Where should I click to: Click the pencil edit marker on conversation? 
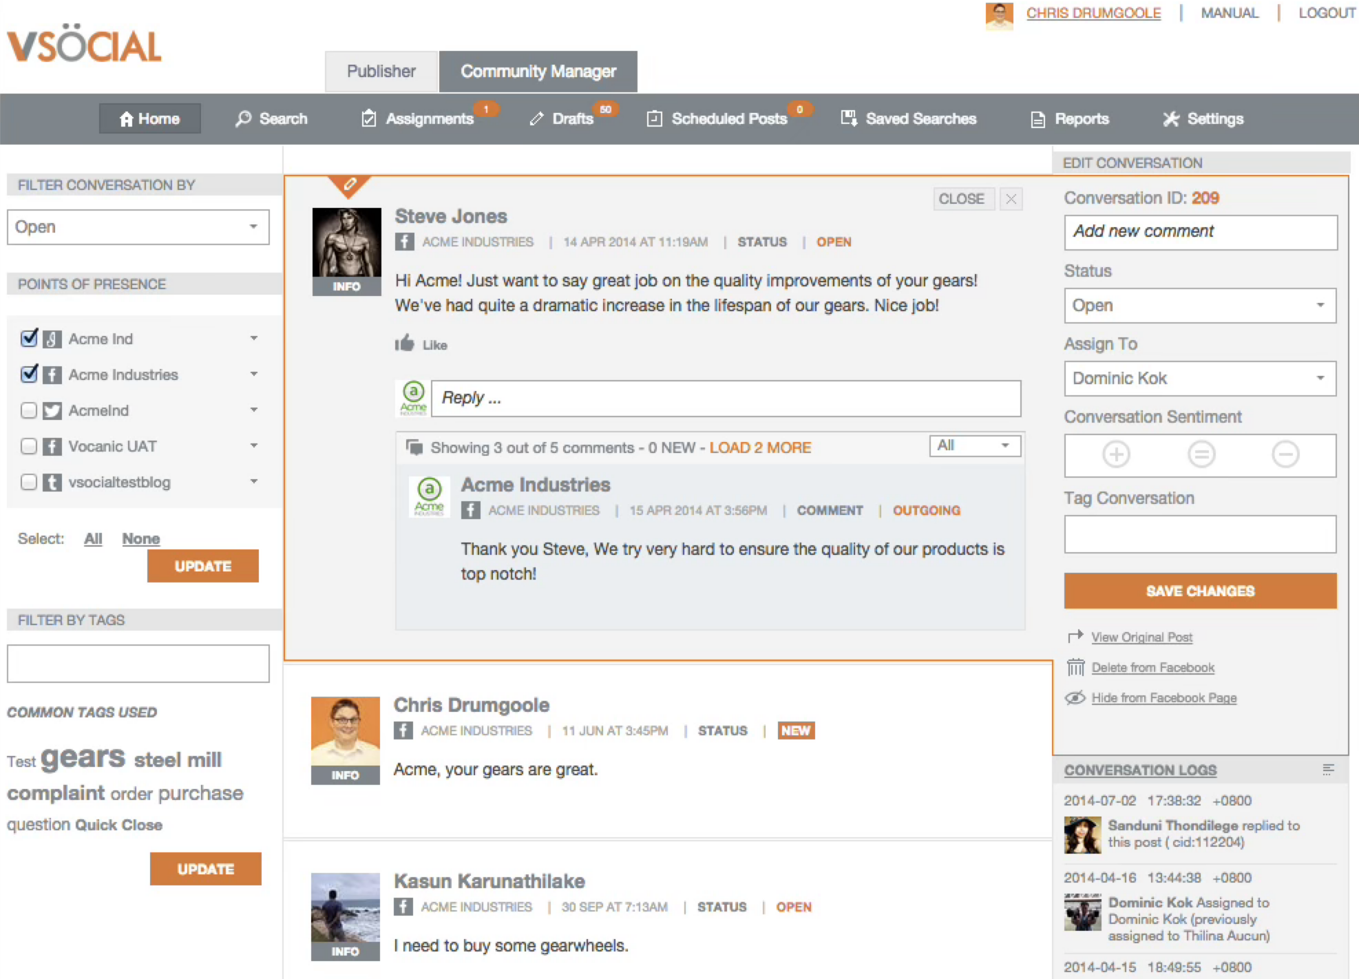(x=350, y=184)
